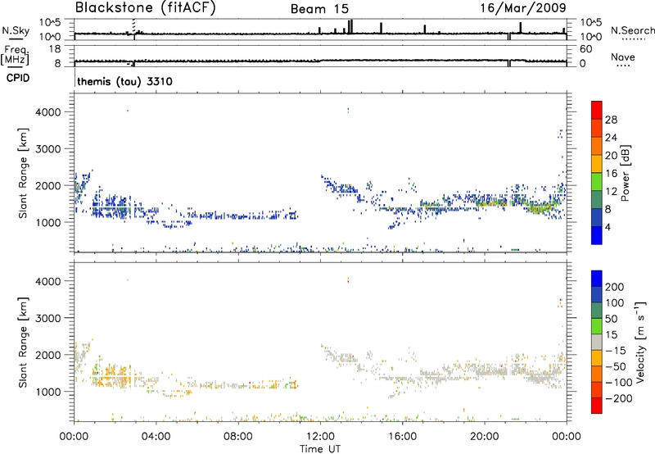Click the N.Search legend label
This screenshot has width=655, height=454.
[632, 30]
